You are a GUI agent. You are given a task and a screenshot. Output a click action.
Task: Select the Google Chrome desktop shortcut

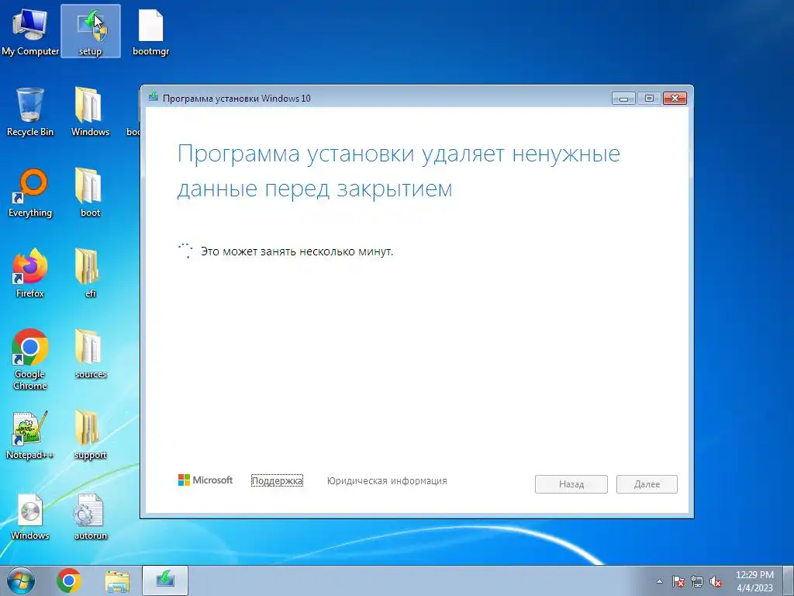[x=30, y=359]
